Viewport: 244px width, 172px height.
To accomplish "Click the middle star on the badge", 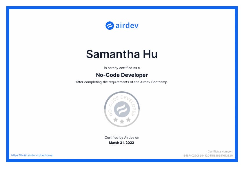I will tap(122, 122).
